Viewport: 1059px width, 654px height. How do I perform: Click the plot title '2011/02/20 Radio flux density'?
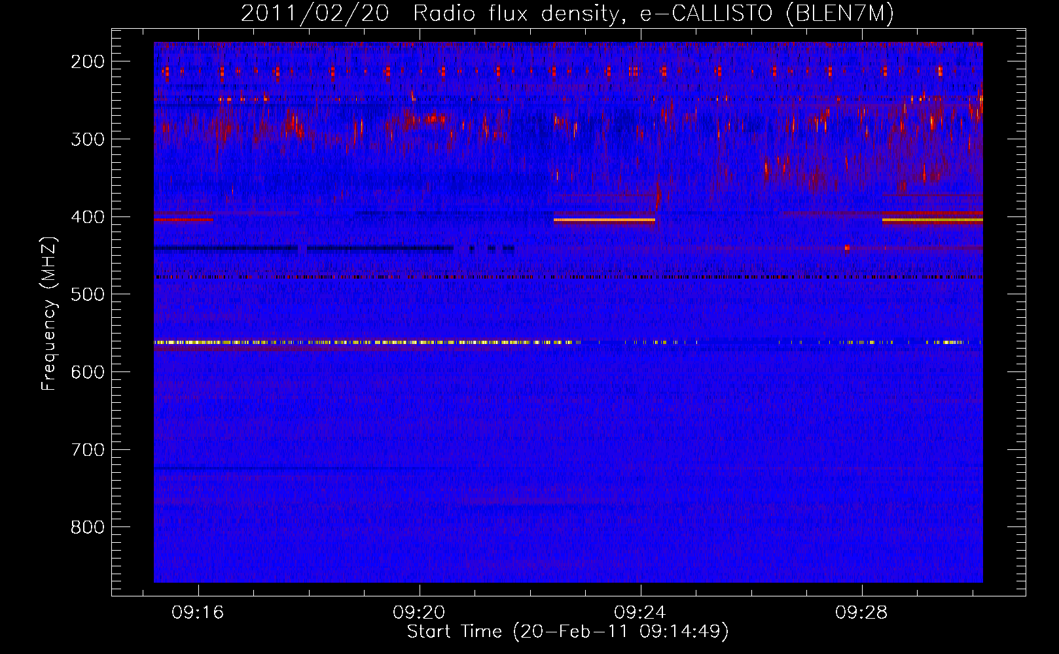(x=567, y=13)
